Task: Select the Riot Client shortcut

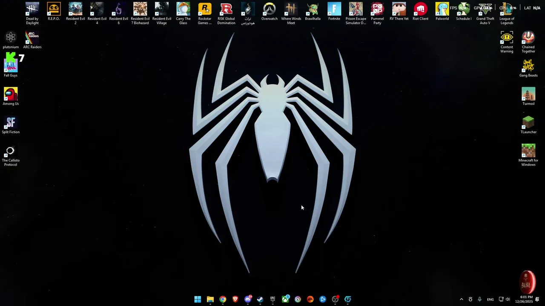Action: (x=421, y=12)
